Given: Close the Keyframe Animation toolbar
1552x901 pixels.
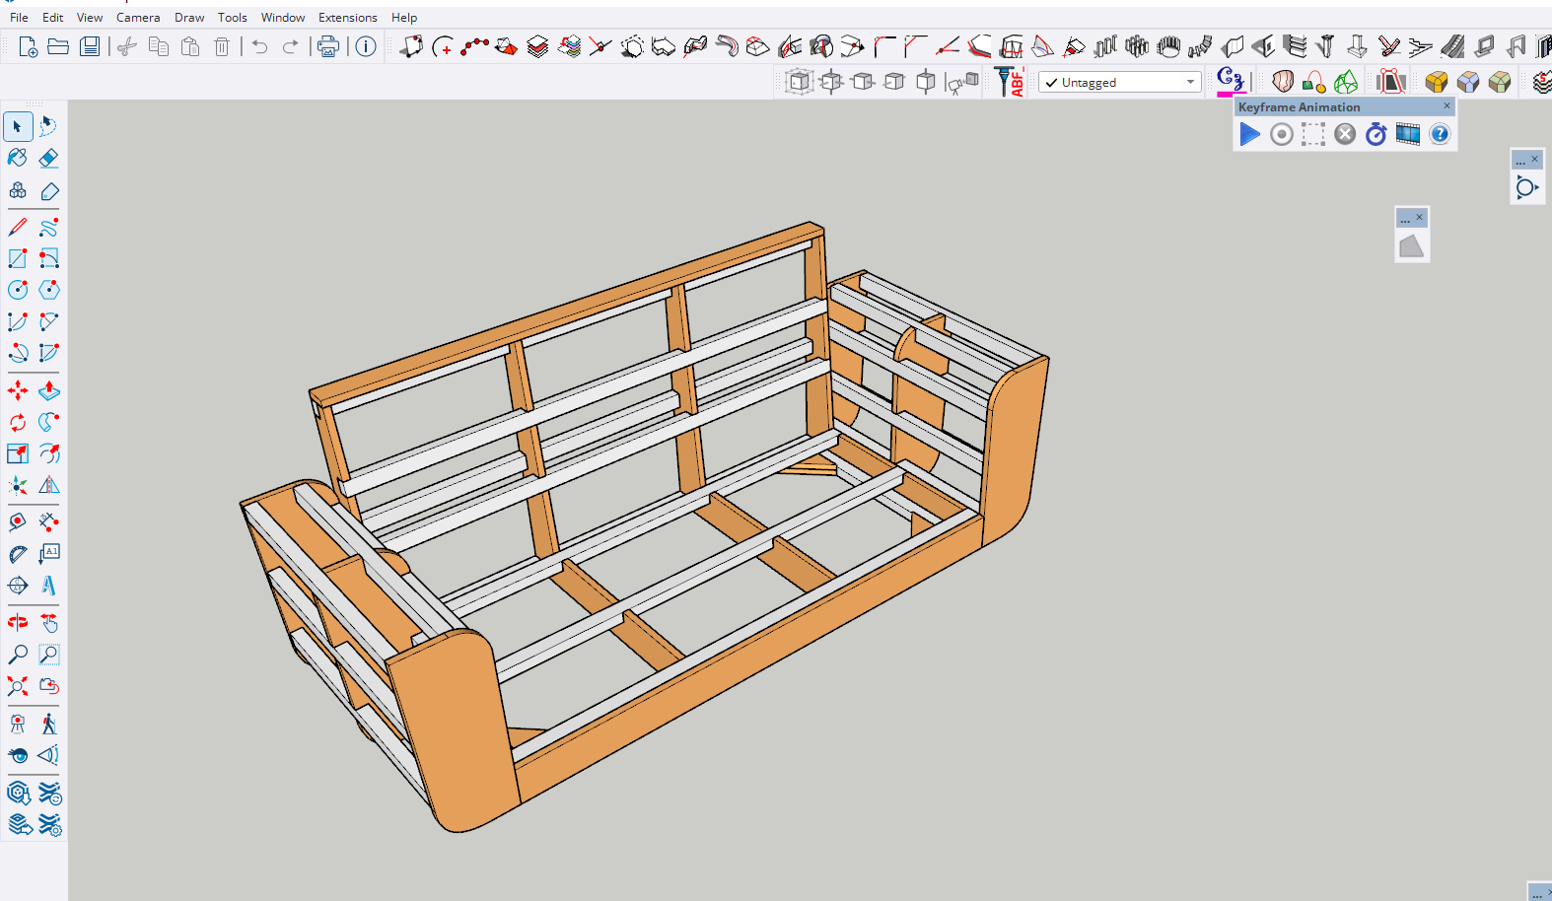Looking at the screenshot, I should coord(1446,106).
